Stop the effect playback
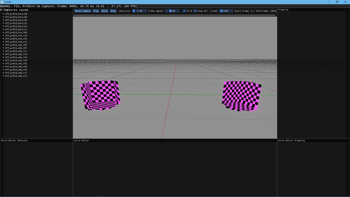Viewport: 350px width, 197px height. pos(113,11)
